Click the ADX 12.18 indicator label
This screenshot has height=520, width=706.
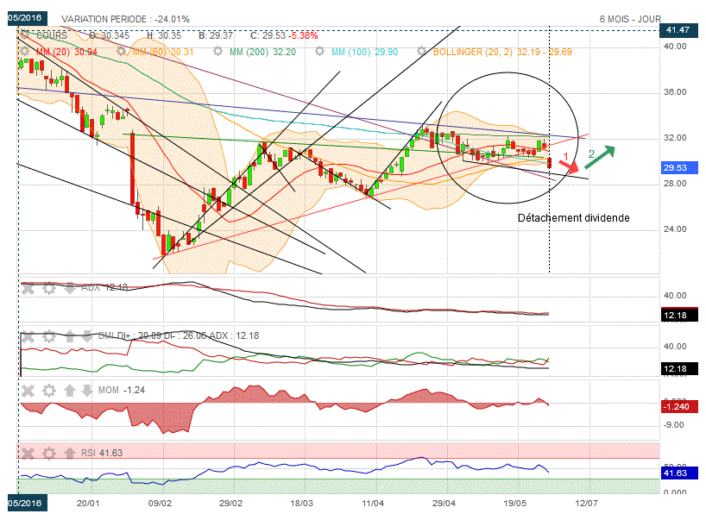point(104,287)
